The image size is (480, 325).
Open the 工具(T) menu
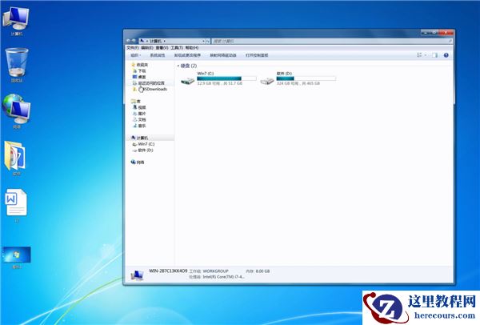(x=177, y=48)
